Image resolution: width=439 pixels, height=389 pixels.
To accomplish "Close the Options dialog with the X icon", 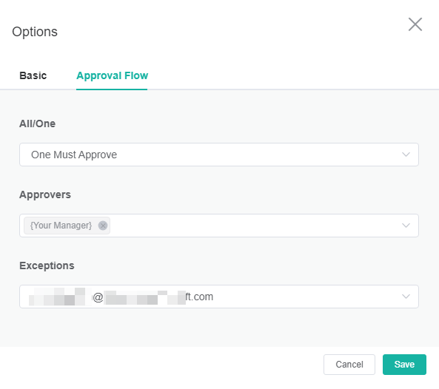I will [x=415, y=24].
